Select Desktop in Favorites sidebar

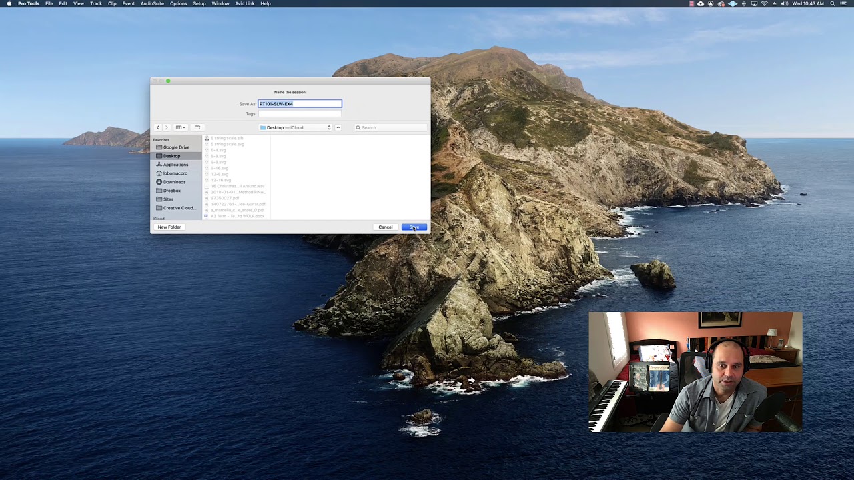pyautogui.click(x=176, y=156)
